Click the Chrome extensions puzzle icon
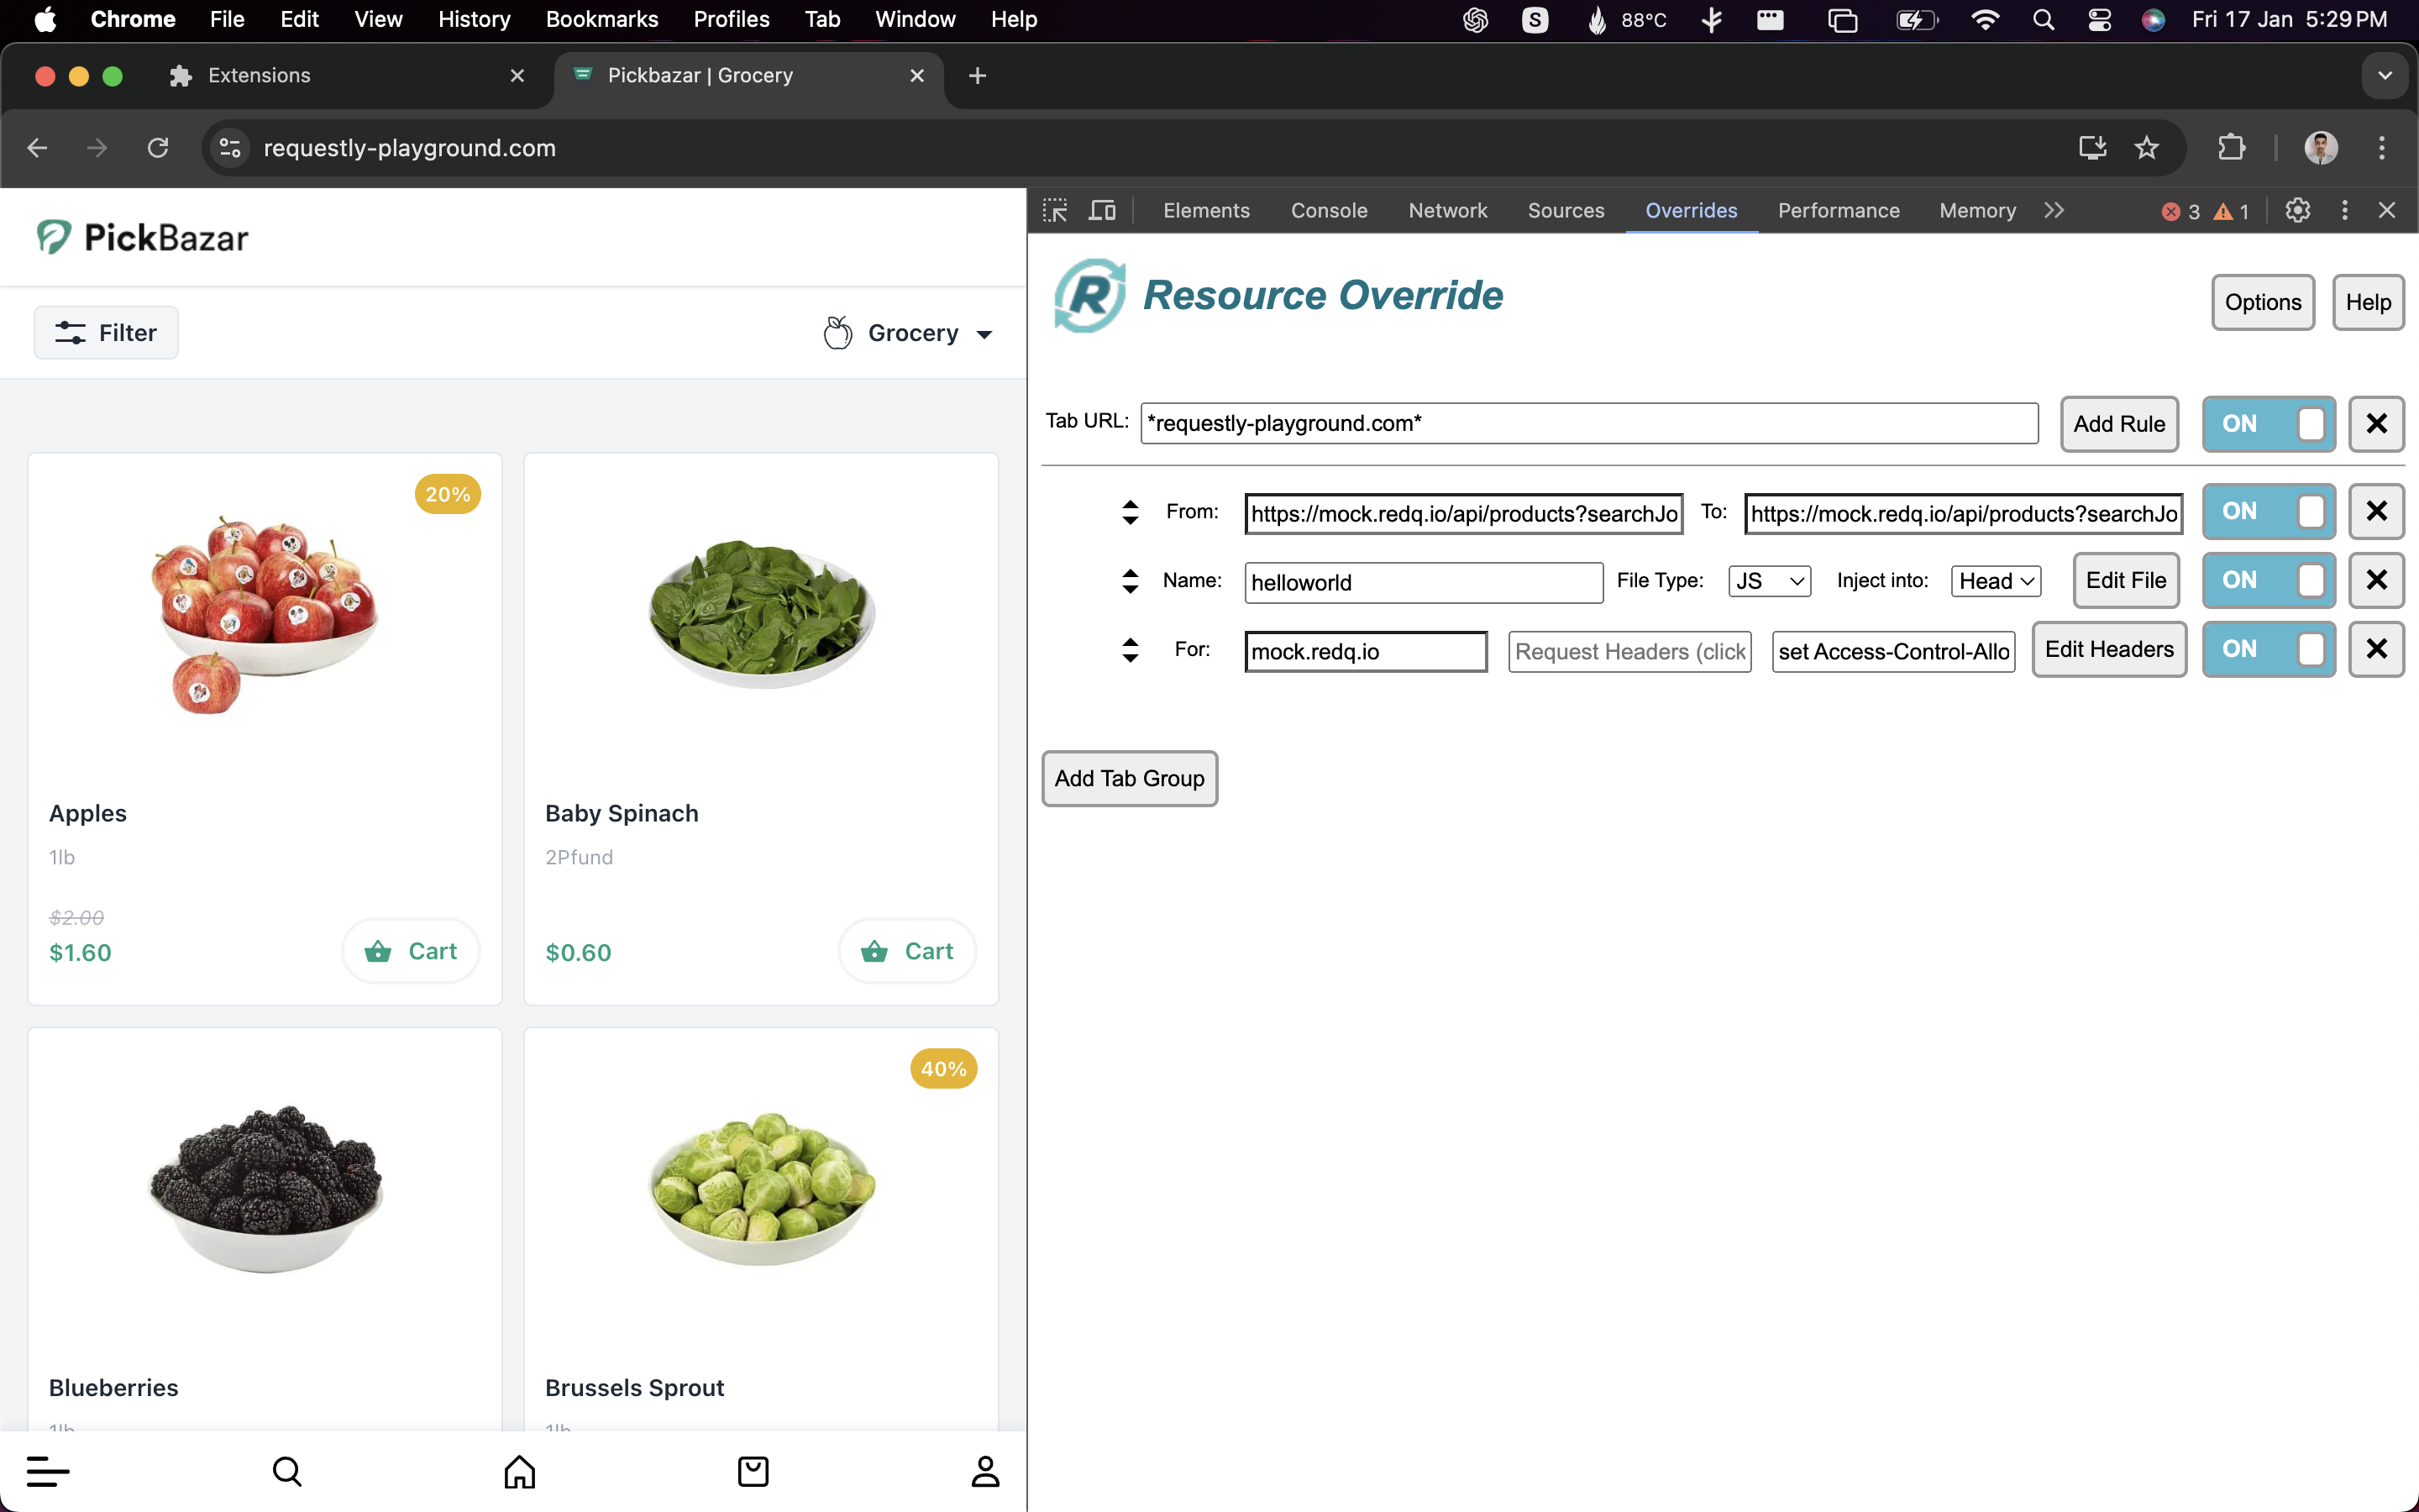The image size is (2419, 1512). tap(2231, 148)
